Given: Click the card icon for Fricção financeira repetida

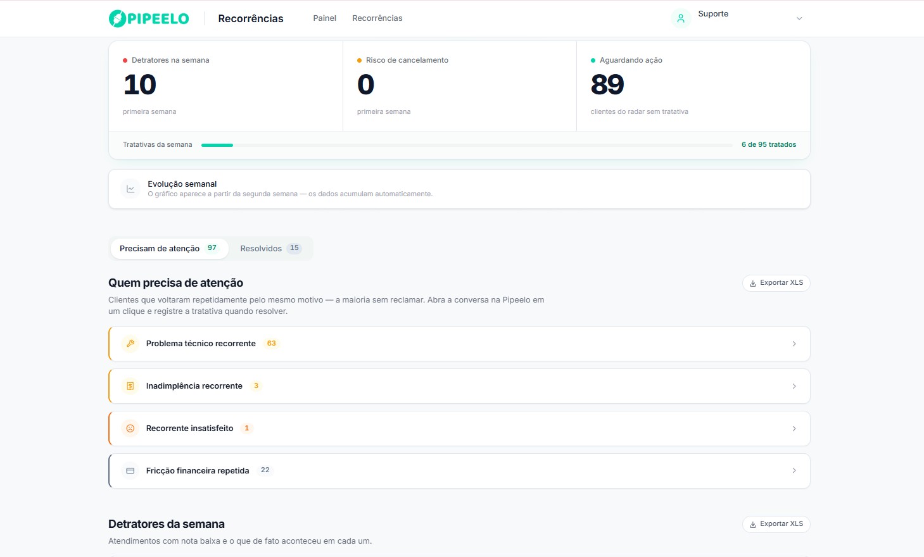Looking at the screenshot, I should [130, 471].
